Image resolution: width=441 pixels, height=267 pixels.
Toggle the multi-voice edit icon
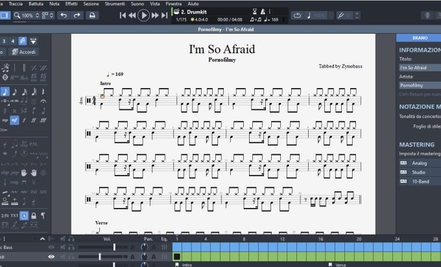[23, 41]
